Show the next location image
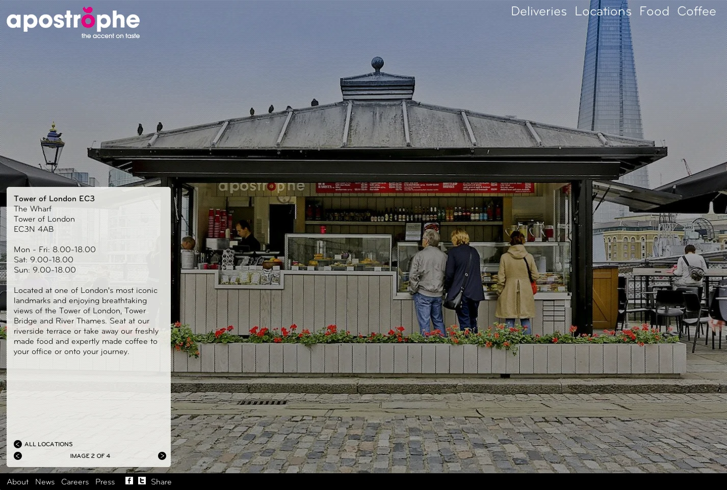 tap(162, 456)
